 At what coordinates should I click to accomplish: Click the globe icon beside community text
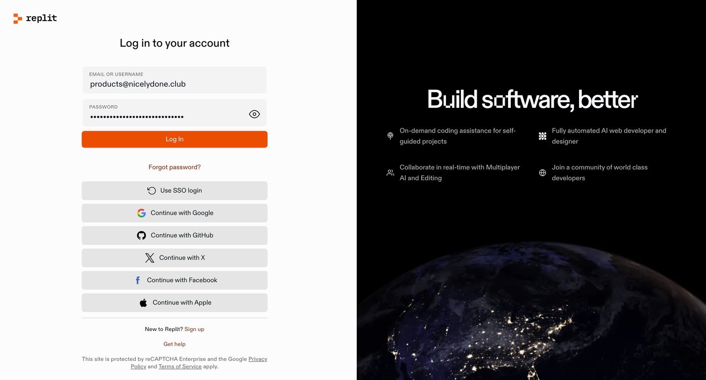click(x=543, y=173)
